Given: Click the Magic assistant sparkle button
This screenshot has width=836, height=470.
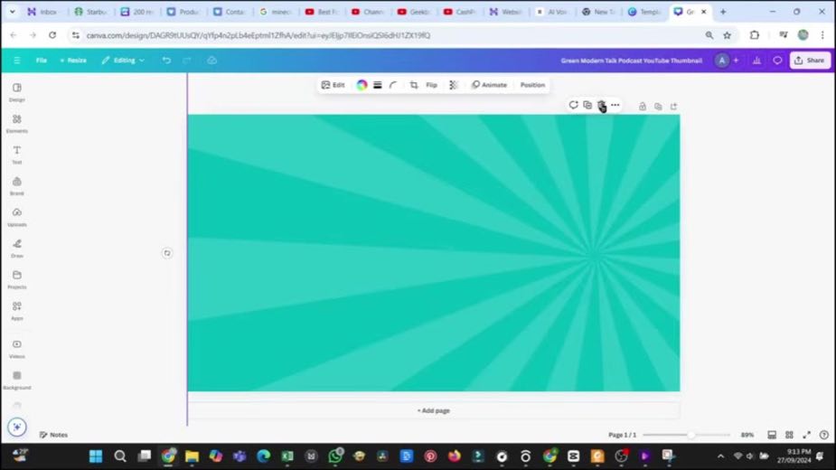Looking at the screenshot, I should pos(17,427).
